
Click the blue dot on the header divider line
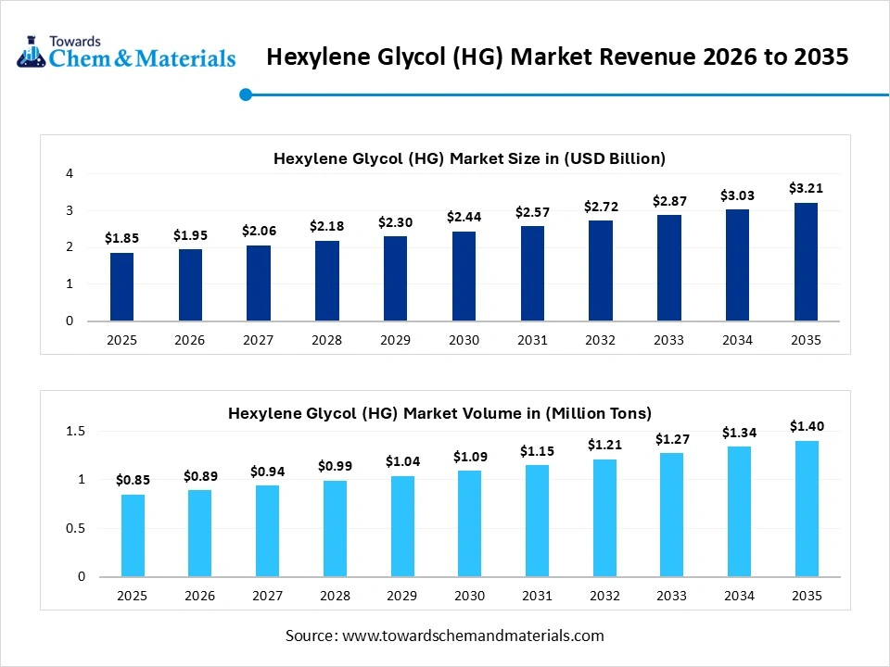point(246,94)
